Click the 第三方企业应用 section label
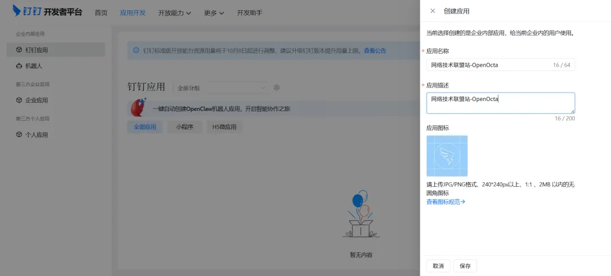The image size is (611, 276). pos(32,84)
